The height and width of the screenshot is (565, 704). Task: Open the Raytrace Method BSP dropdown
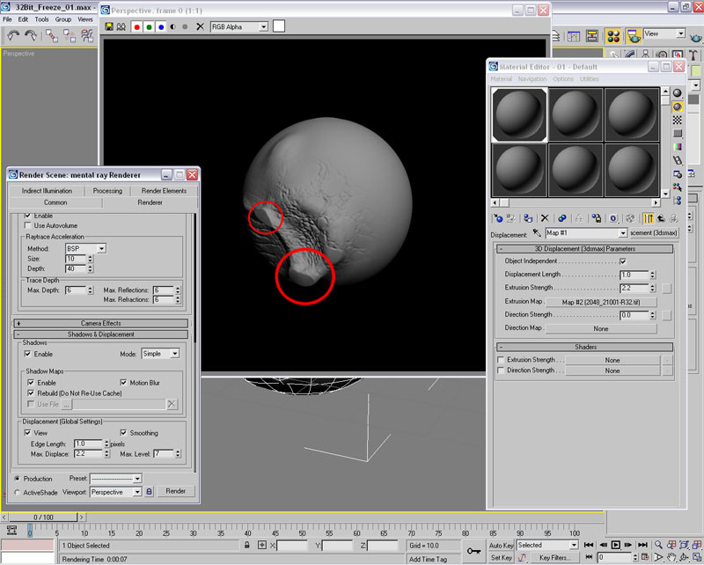(85, 248)
